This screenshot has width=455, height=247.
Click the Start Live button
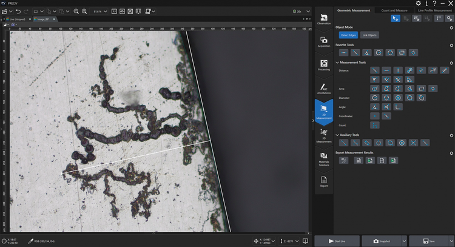pos(337,241)
